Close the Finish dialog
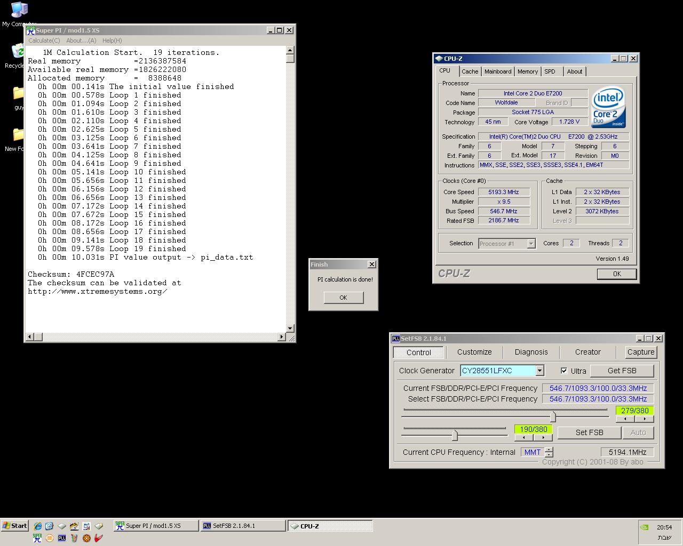Screen dimensions: 683x546 tap(371, 264)
